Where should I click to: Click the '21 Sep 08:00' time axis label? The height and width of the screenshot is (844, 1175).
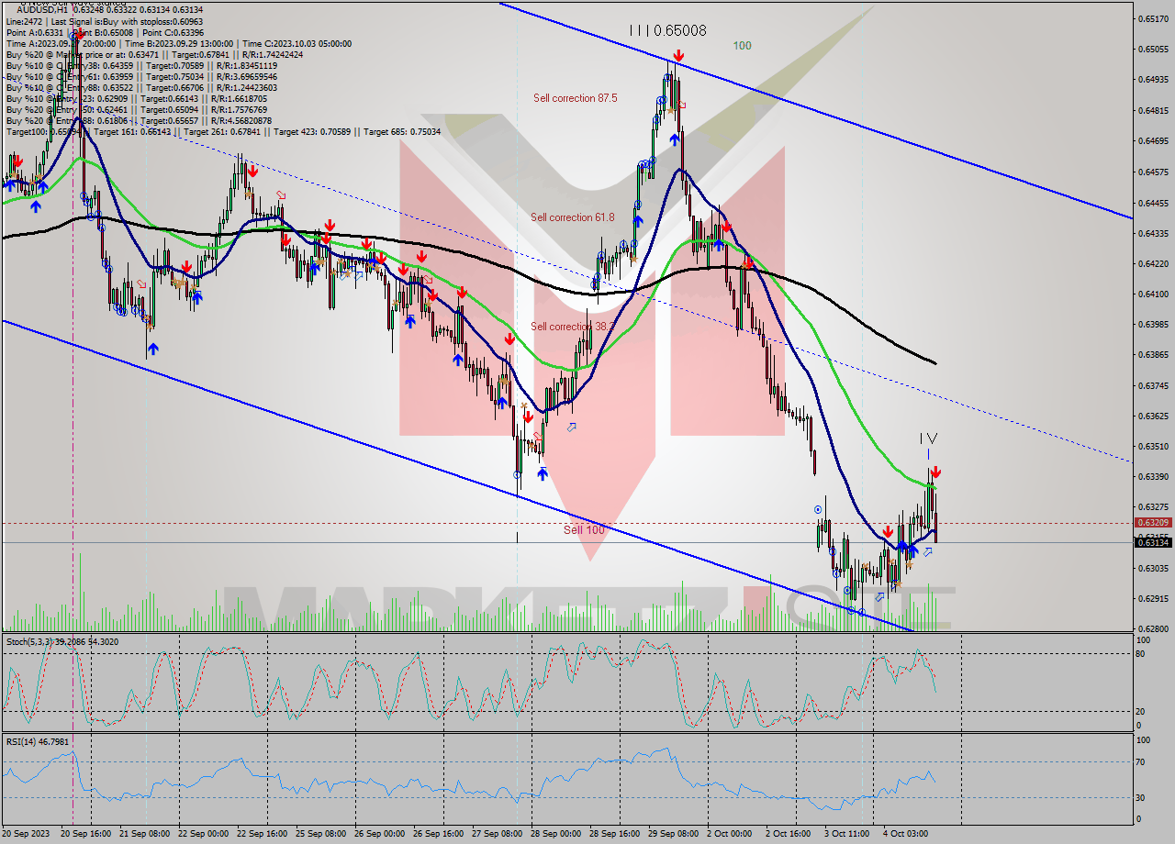145,833
